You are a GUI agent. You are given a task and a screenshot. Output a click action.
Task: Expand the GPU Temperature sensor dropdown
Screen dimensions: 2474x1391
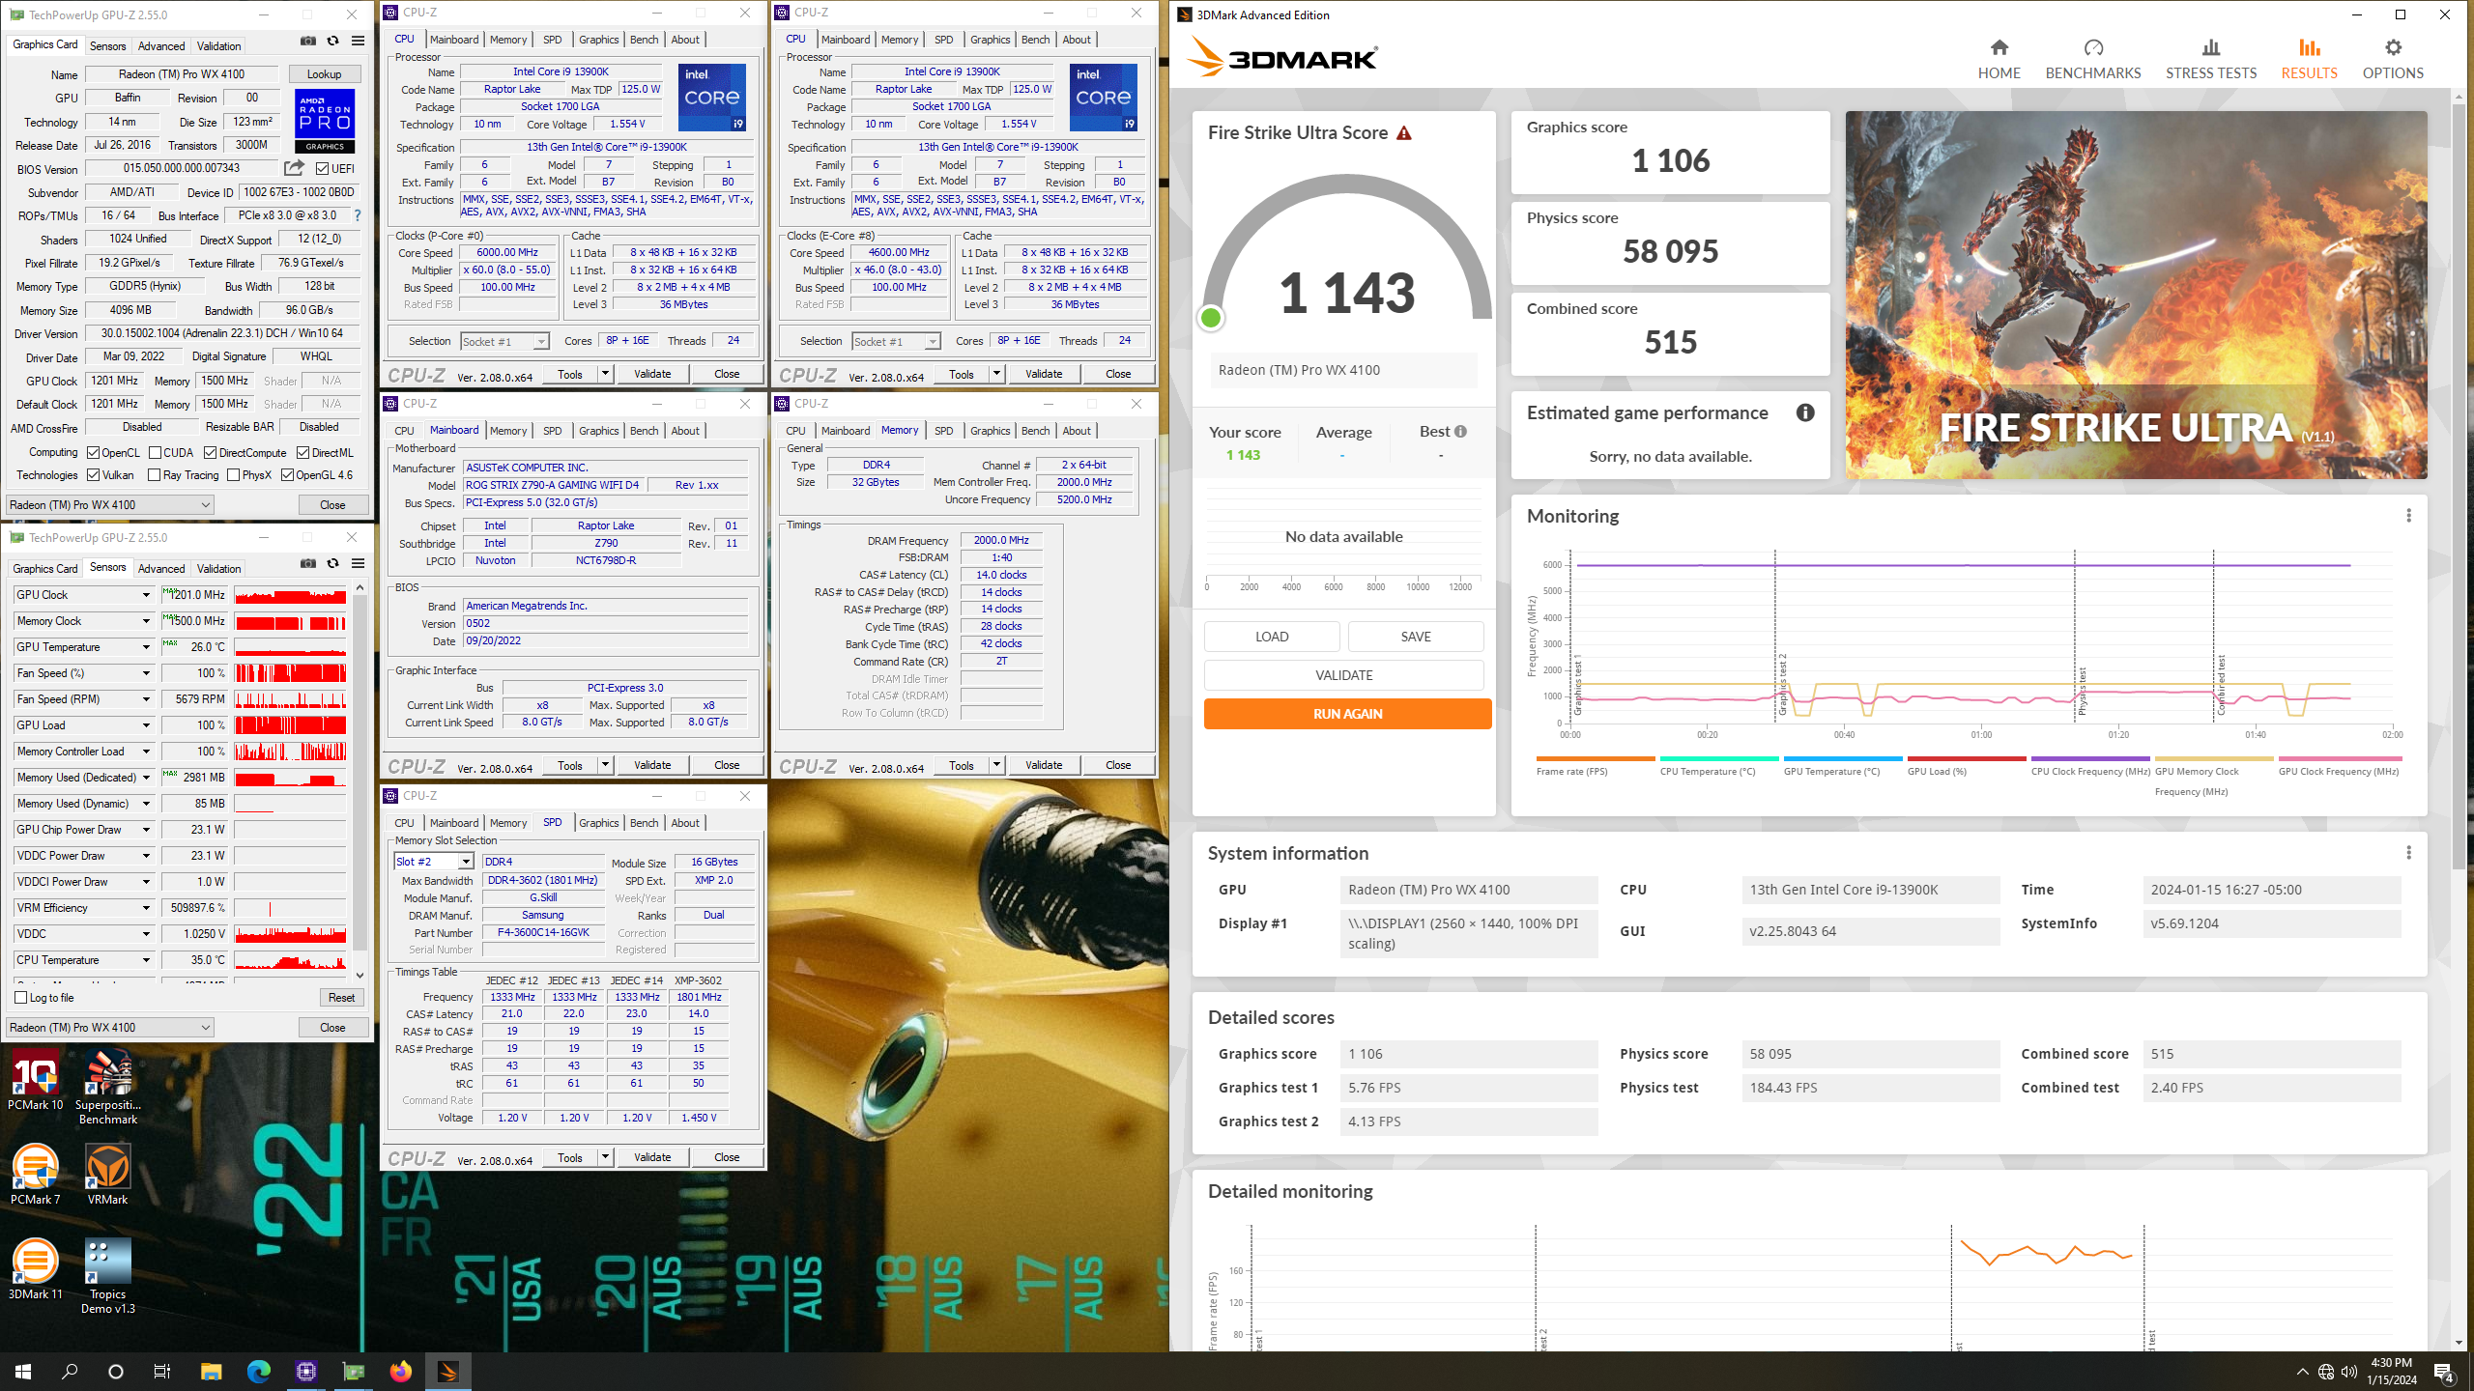coord(146,647)
